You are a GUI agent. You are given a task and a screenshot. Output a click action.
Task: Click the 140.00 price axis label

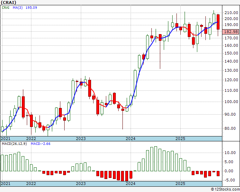click(x=231, y=61)
